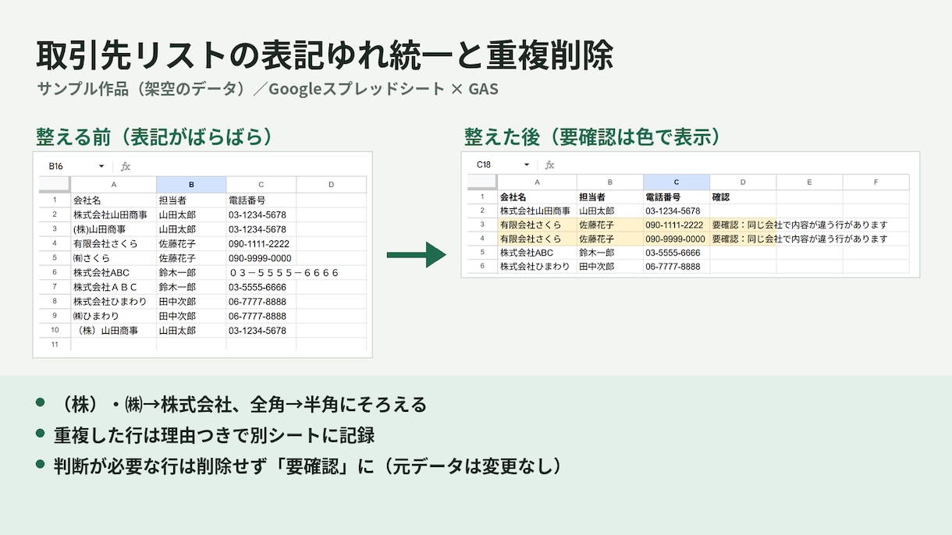Select column F header in the after sheet

click(x=876, y=182)
